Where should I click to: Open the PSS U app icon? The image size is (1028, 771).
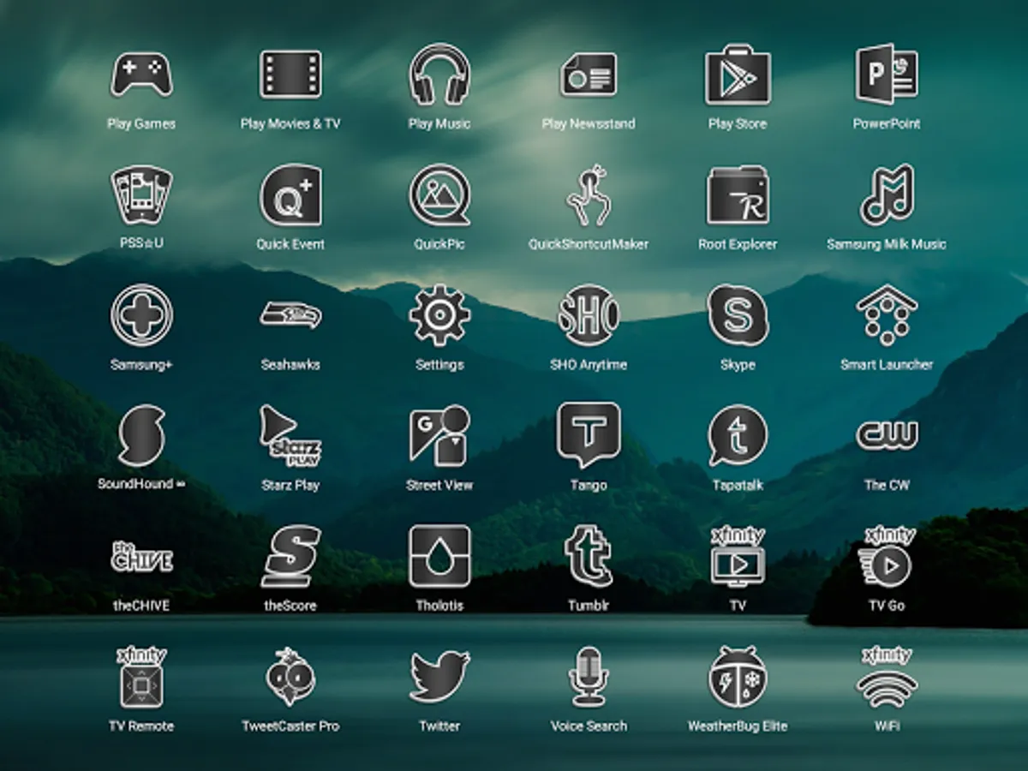(x=141, y=195)
